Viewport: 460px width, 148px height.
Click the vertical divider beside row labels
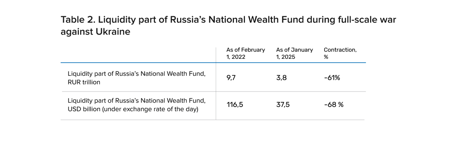pyautogui.click(x=216, y=84)
